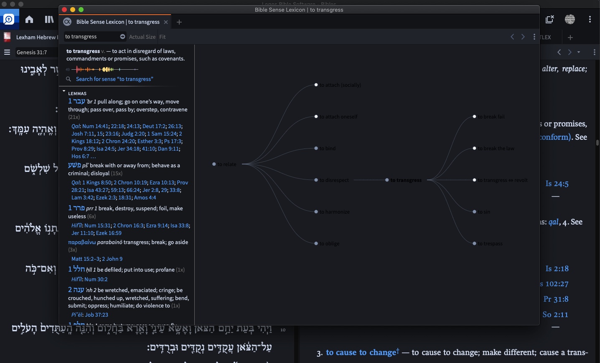Screen dimensions: 600x363
Task: Expand the navigation dropdown arrow in right panel
Action: [x=579, y=52]
